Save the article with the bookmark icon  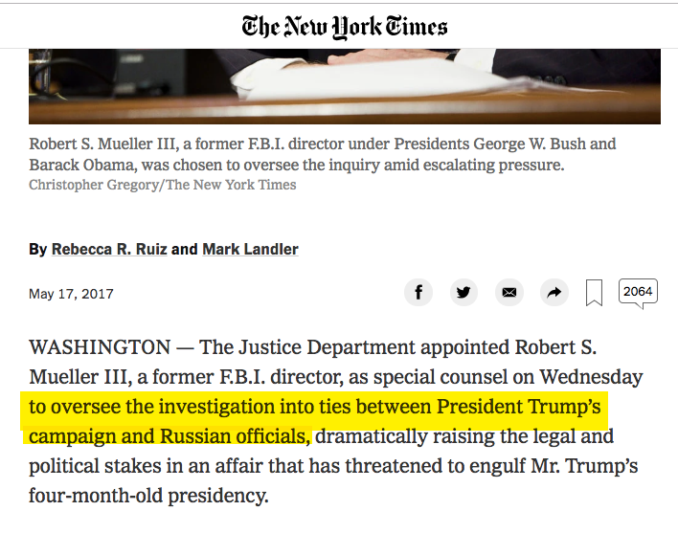594,293
